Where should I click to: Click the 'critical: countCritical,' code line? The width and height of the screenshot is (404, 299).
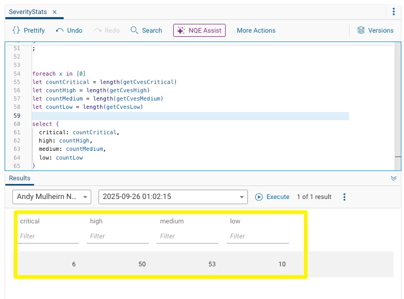[79, 132]
